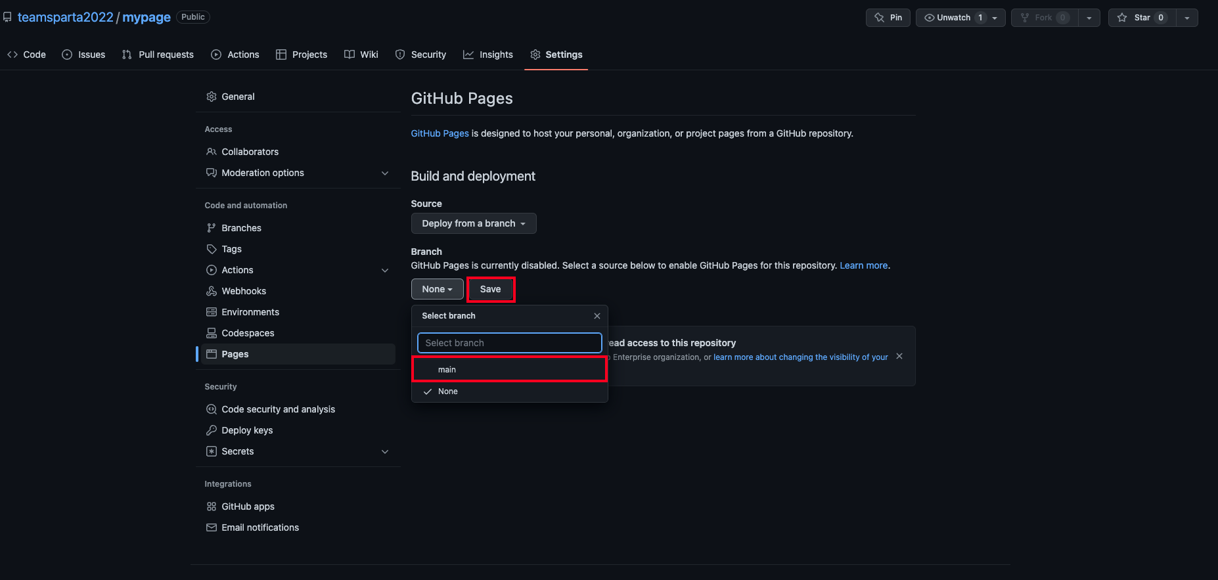Select Pages in the sidebar
The image size is (1218, 580).
[x=298, y=354]
